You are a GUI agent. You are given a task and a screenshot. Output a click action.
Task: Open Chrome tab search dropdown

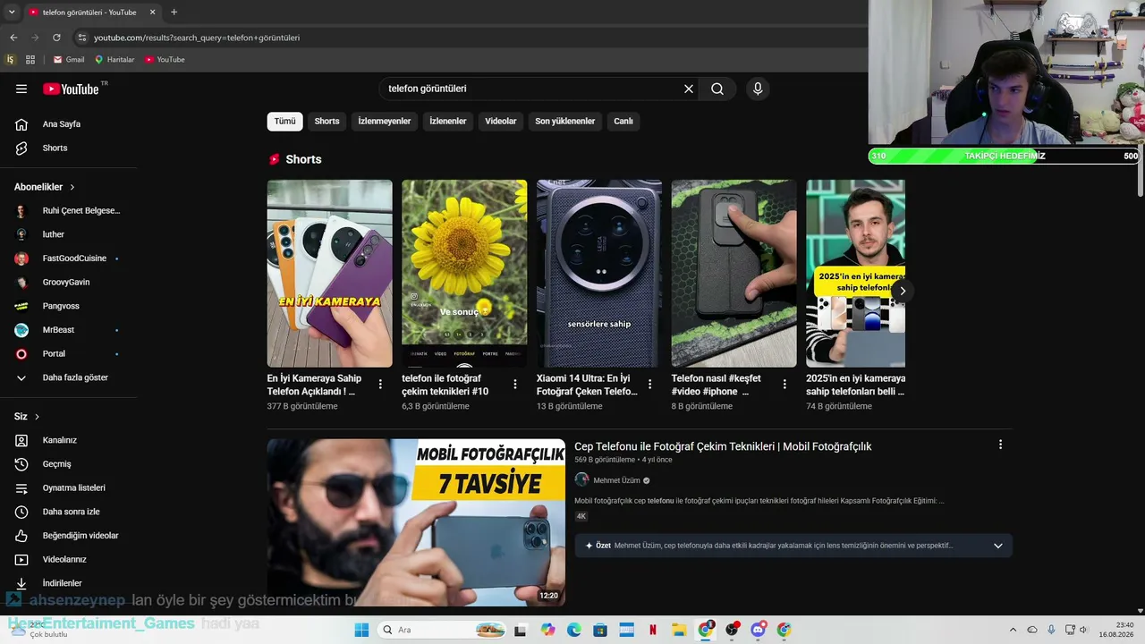pos(12,13)
